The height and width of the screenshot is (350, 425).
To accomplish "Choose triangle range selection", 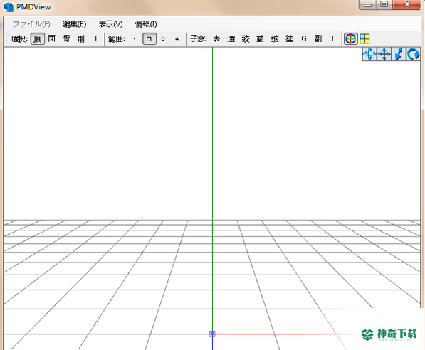I will (177, 38).
